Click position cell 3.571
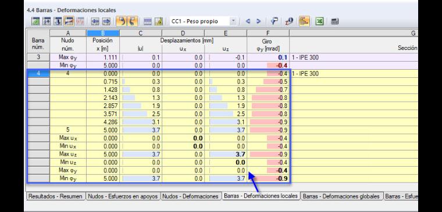Image resolution: width=442 pixels, height=212 pixels. [103, 114]
